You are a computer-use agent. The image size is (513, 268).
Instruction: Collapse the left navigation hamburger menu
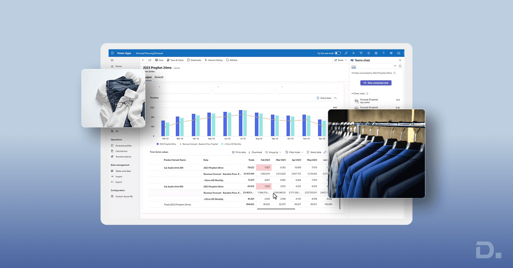point(112,60)
